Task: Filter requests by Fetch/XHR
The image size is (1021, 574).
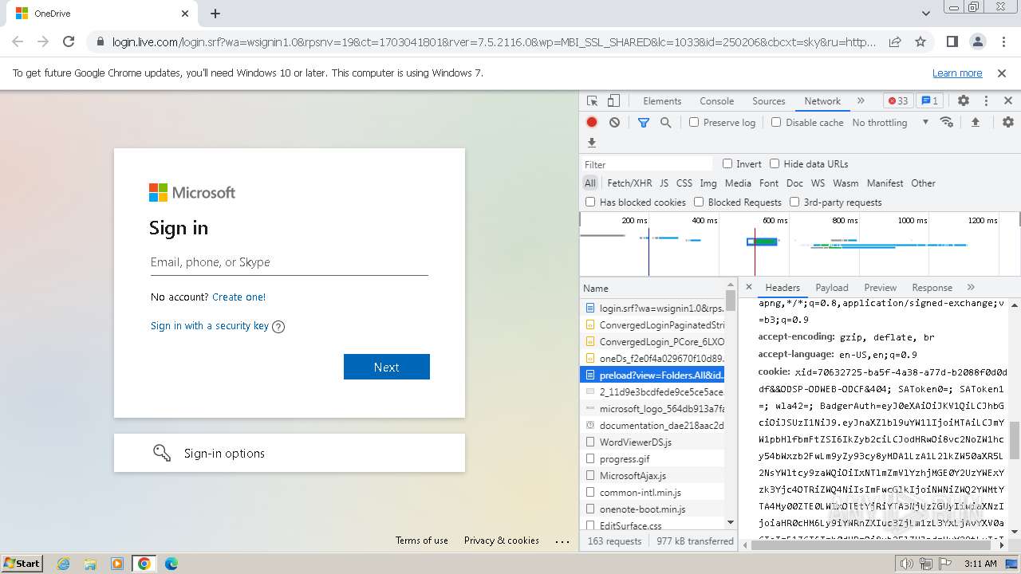Action: [x=629, y=183]
